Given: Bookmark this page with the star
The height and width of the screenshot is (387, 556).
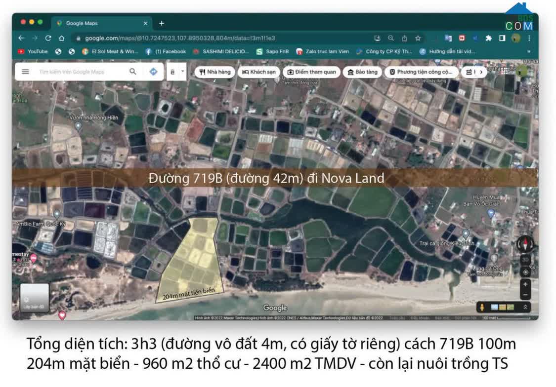Looking at the screenshot, I should 418,38.
